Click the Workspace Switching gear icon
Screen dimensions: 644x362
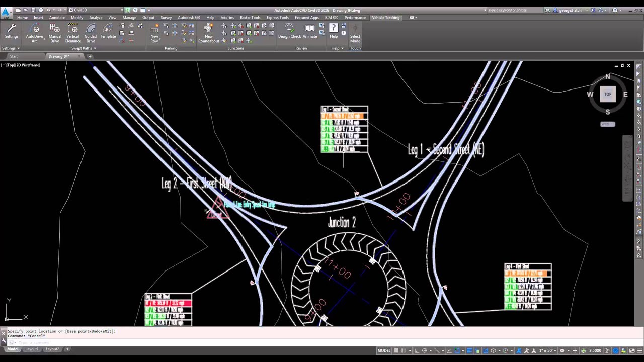pos(562,351)
